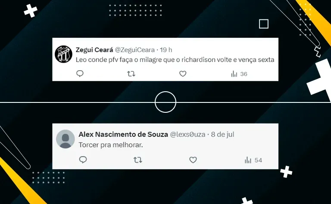Open the @ZeguiCeara handle

coord(134,50)
